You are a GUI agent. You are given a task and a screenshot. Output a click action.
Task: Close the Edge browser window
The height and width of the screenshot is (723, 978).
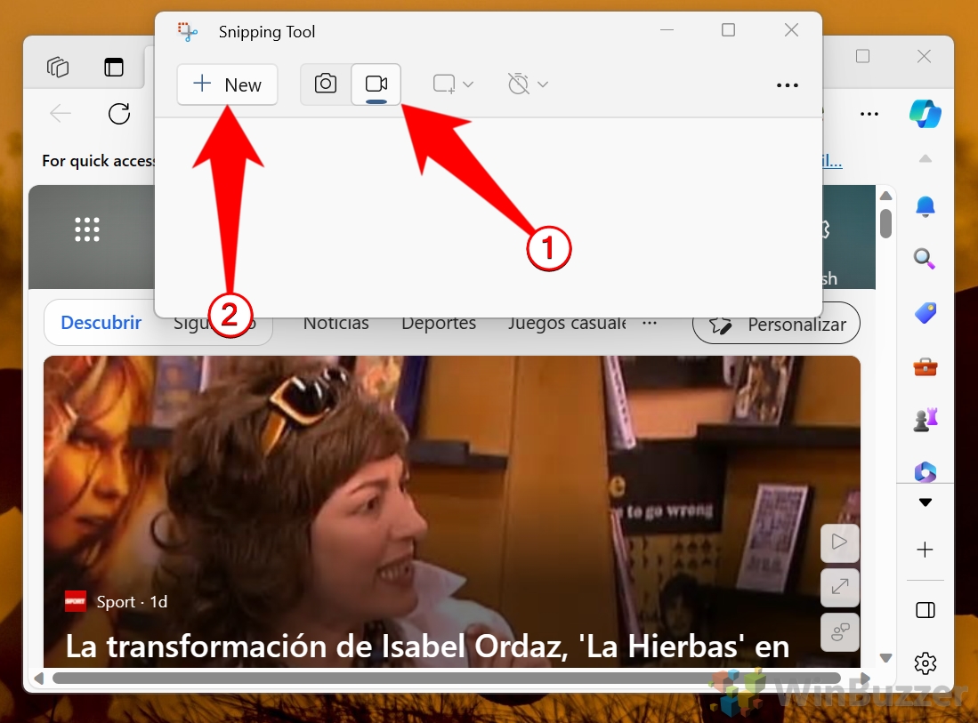(924, 56)
